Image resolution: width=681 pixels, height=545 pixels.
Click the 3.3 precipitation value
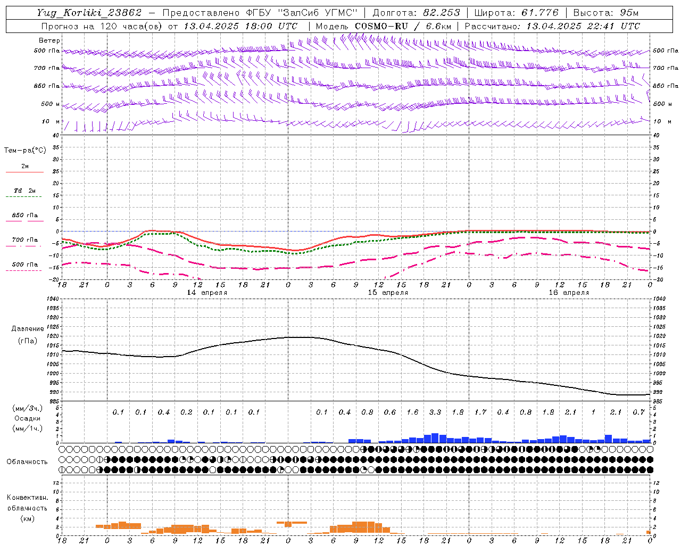pos(435,412)
